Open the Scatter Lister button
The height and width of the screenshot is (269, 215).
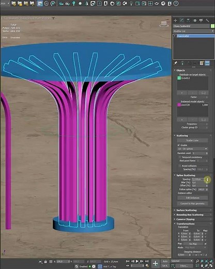click(x=192, y=140)
